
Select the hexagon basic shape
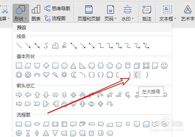coord(101,66)
